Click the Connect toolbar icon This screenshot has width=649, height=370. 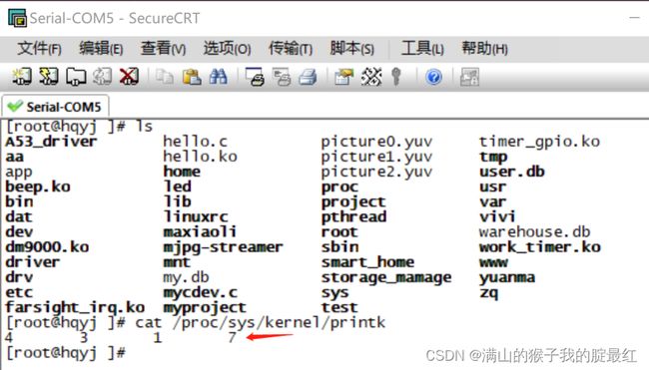pyautogui.click(x=22, y=77)
